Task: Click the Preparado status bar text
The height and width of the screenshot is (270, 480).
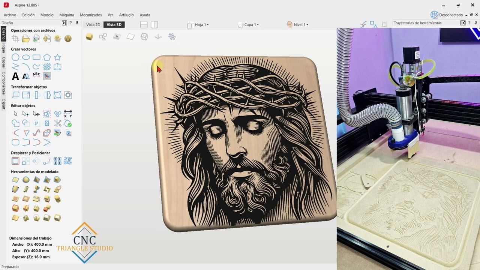Action: tap(10, 267)
